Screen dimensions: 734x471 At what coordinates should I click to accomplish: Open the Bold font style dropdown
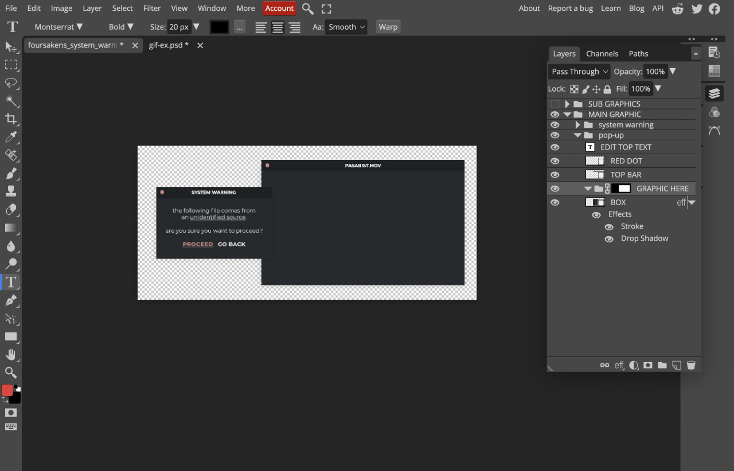point(121,27)
